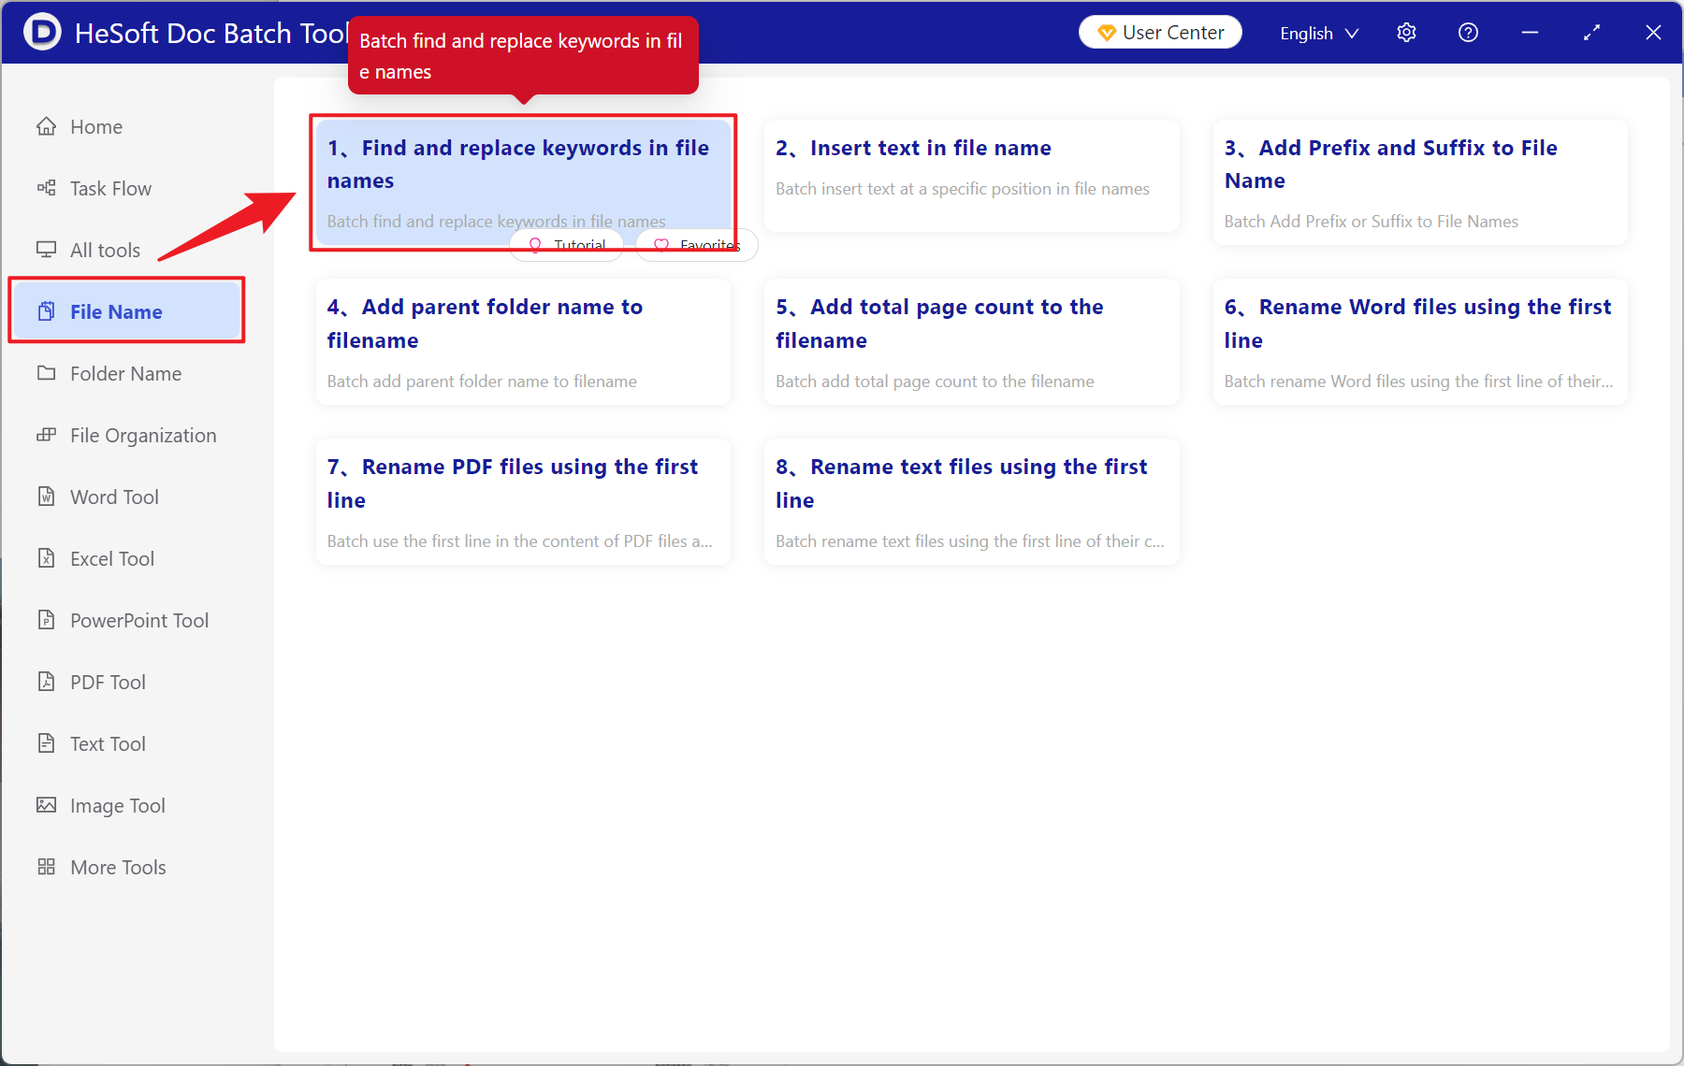Open the Folder Name category
Viewport: 1684px width, 1066px height.
click(125, 373)
